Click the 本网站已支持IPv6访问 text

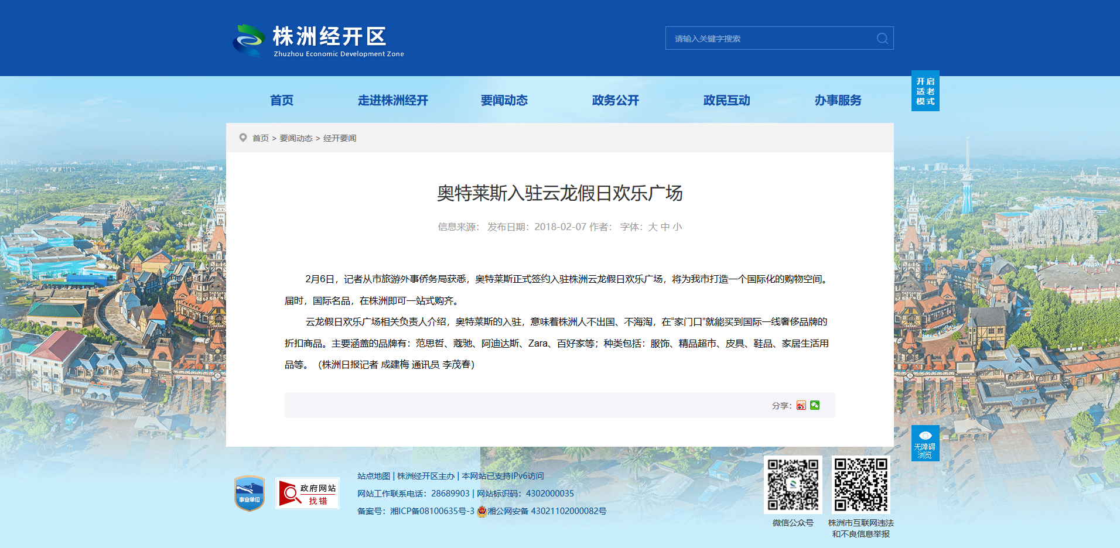[x=503, y=476]
